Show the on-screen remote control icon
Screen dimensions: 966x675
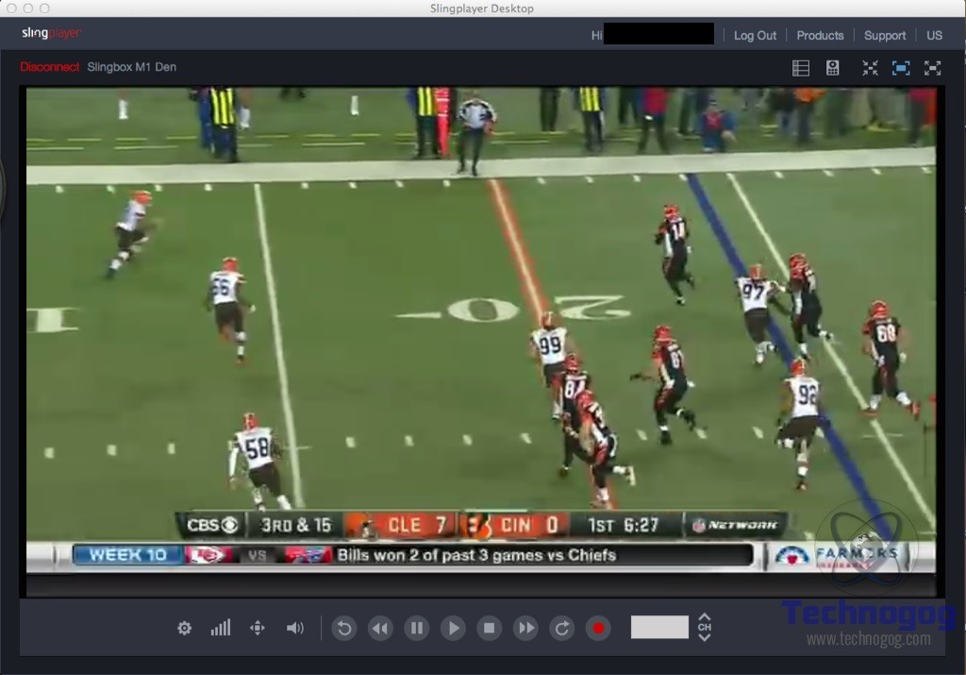[832, 68]
